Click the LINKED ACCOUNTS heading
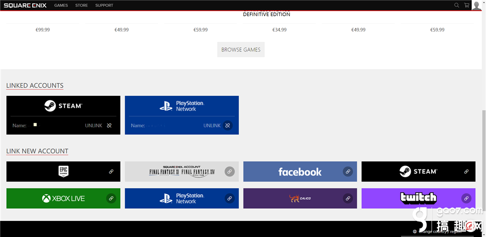486x237 pixels. click(35, 86)
